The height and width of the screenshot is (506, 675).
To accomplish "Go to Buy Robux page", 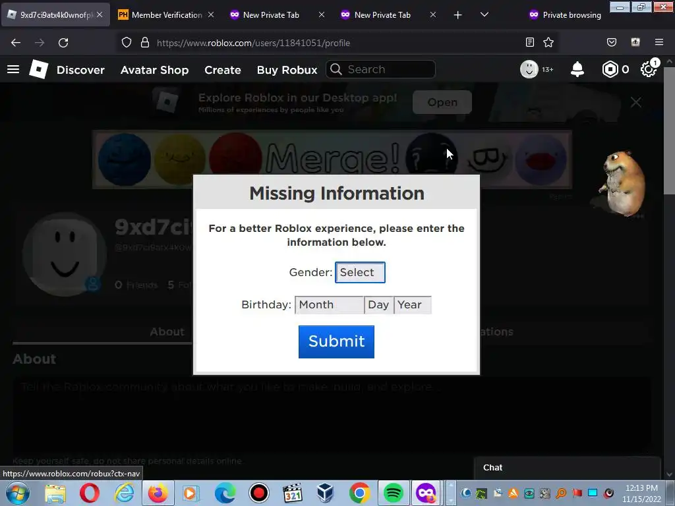I will coord(287,70).
